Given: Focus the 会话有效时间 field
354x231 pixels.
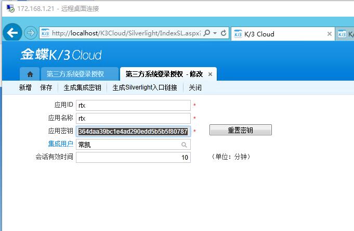Looking at the screenshot, I should coord(133,157).
